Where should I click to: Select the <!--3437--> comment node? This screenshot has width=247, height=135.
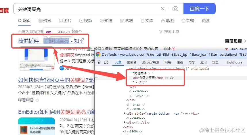click(x=139, y=96)
